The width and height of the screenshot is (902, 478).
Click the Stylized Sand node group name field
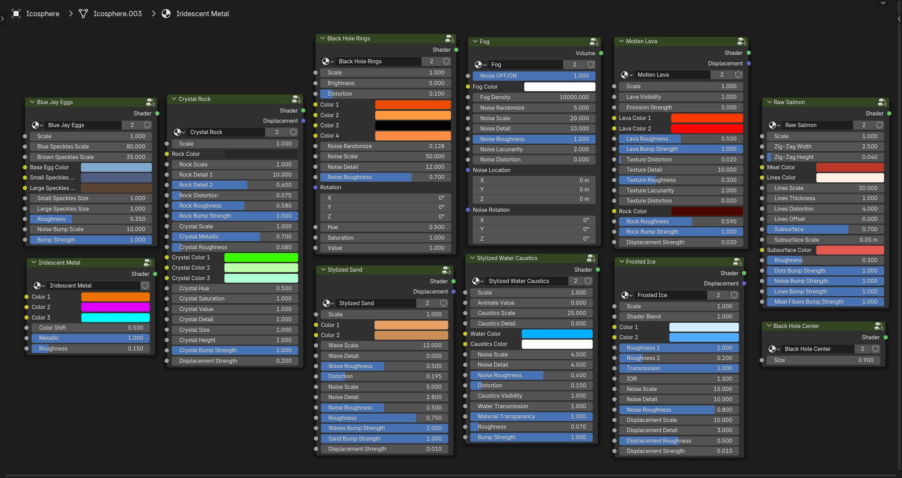pyautogui.click(x=376, y=303)
